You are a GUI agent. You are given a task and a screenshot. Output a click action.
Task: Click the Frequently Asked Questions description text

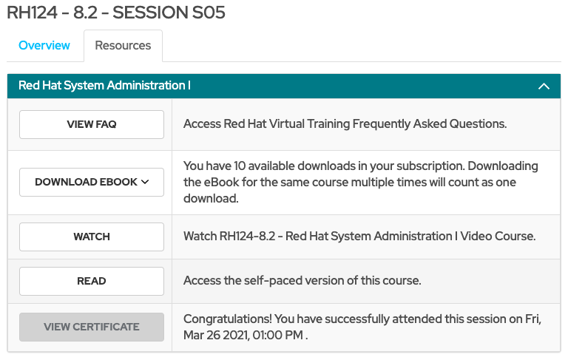(345, 124)
